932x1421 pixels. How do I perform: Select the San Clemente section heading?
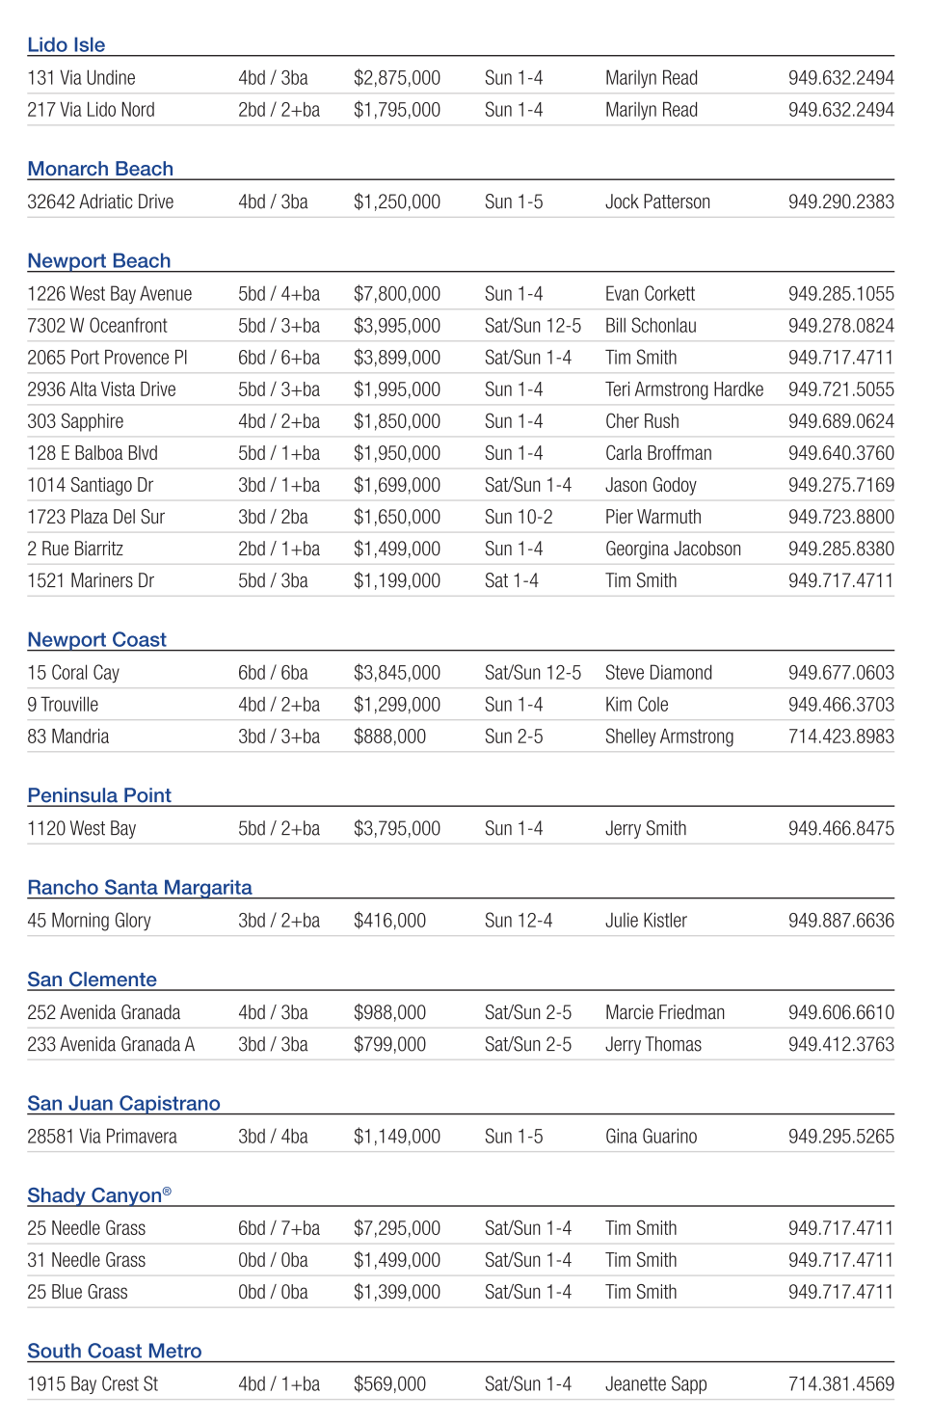pos(92,979)
